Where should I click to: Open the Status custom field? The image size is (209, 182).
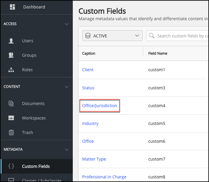[88, 88]
